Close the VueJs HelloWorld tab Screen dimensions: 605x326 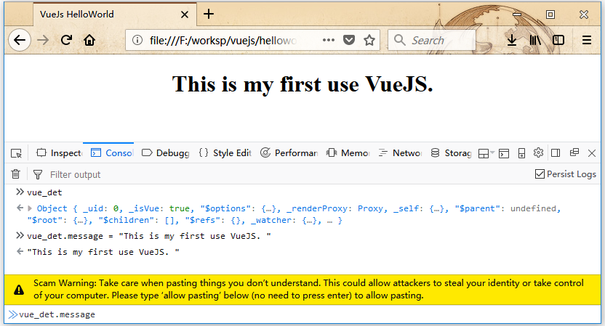[185, 14]
